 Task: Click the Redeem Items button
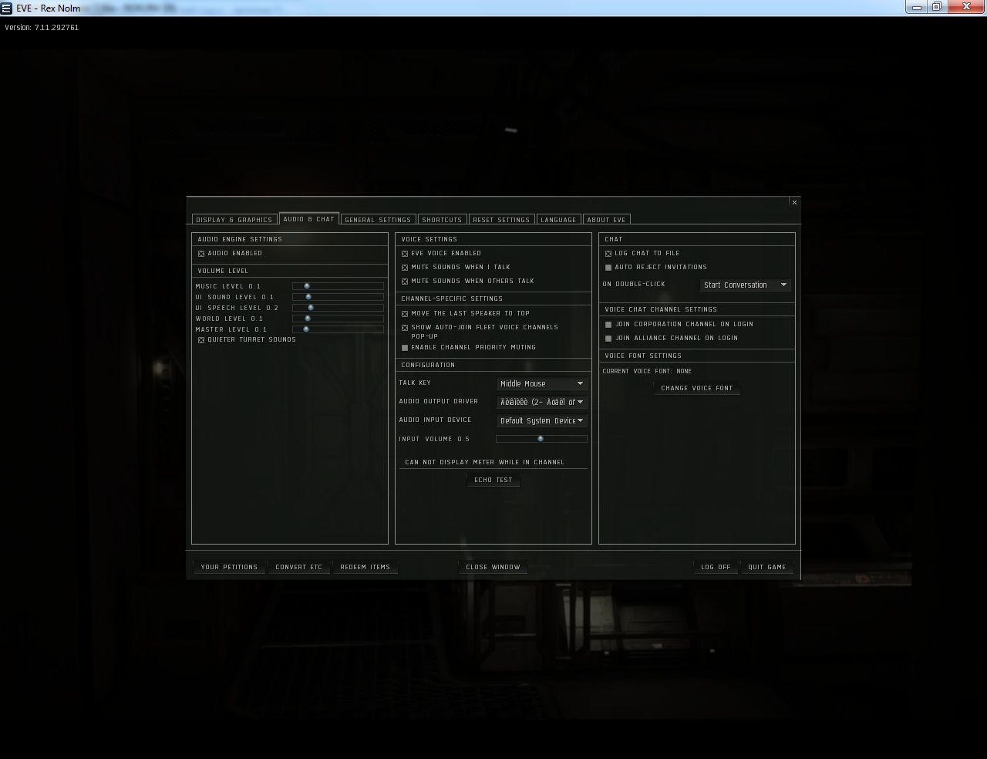365,567
